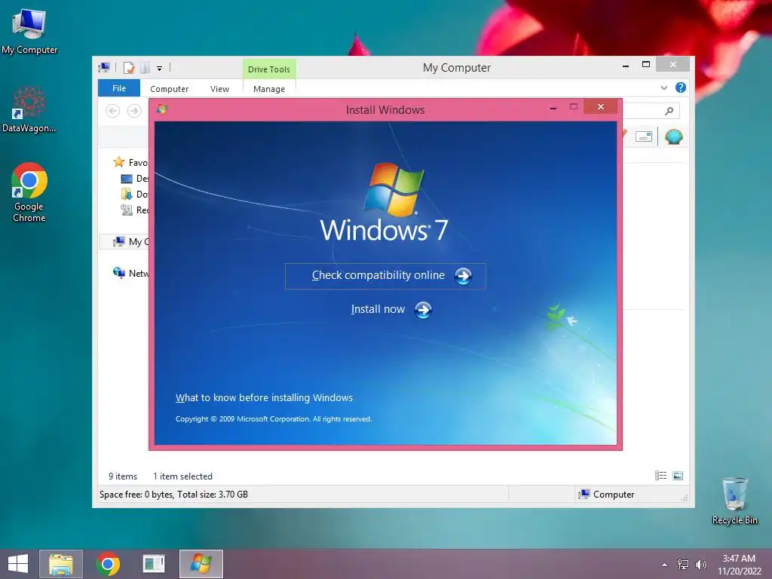Click Check compatibility online button

tap(385, 276)
